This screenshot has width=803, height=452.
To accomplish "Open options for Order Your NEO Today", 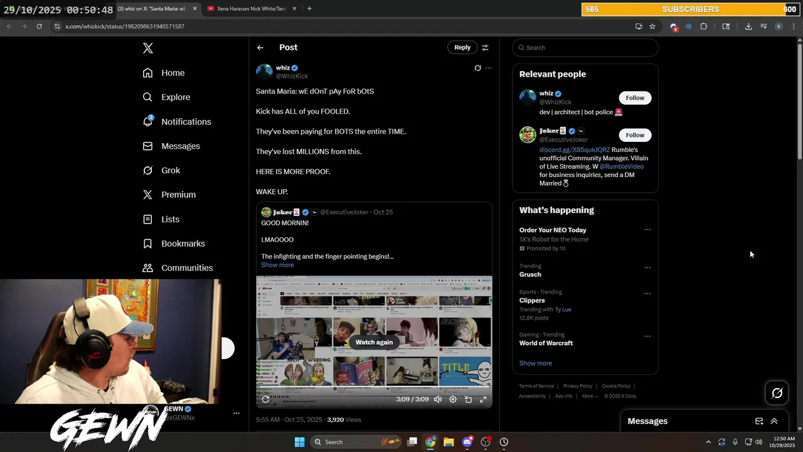I will [x=647, y=230].
